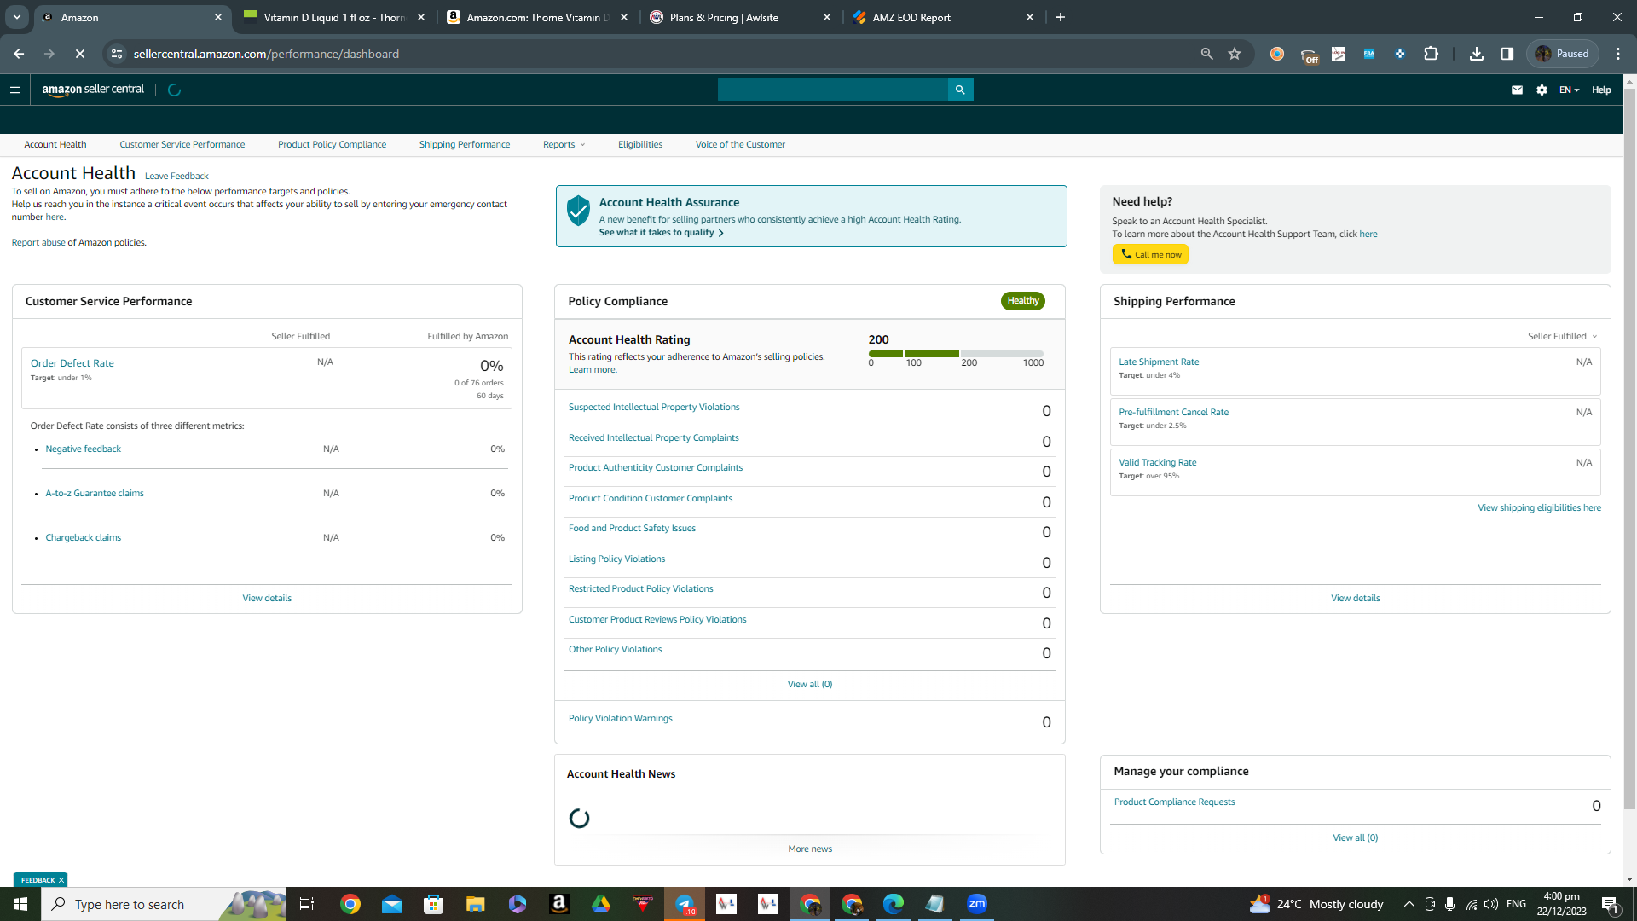Open Microsoft Edge from the taskbar

point(894,904)
